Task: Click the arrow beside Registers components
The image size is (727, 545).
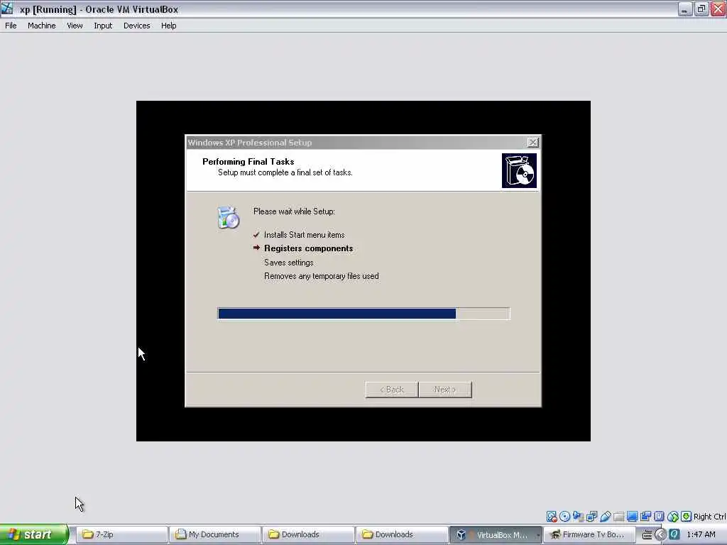Action: (x=256, y=248)
